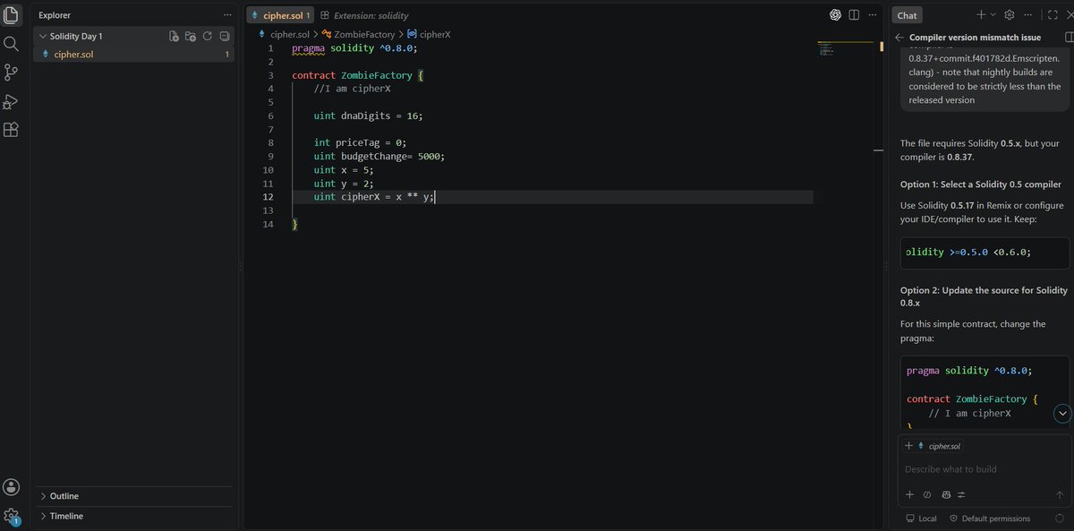Open chat settings gear
This screenshot has width=1074, height=531.
(1010, 15)
